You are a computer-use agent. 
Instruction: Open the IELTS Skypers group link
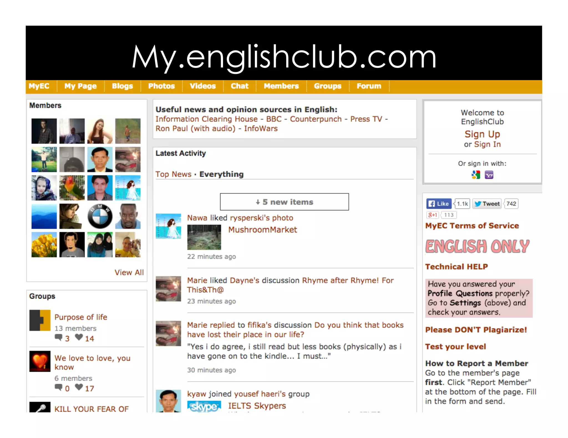point(257,406)
